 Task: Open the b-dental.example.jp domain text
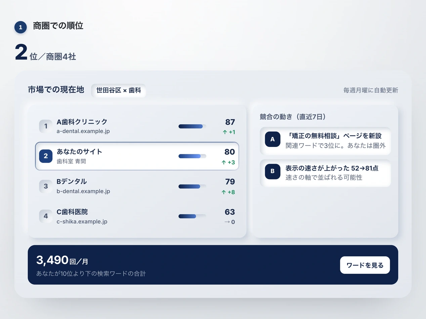(x=83, y=191)
